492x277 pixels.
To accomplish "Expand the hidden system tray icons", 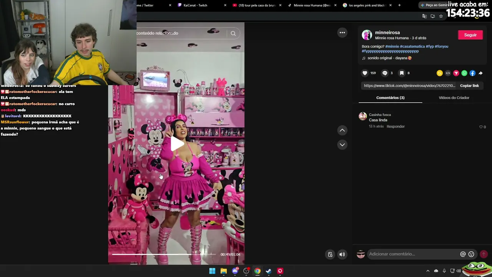I will coord(428,271).
